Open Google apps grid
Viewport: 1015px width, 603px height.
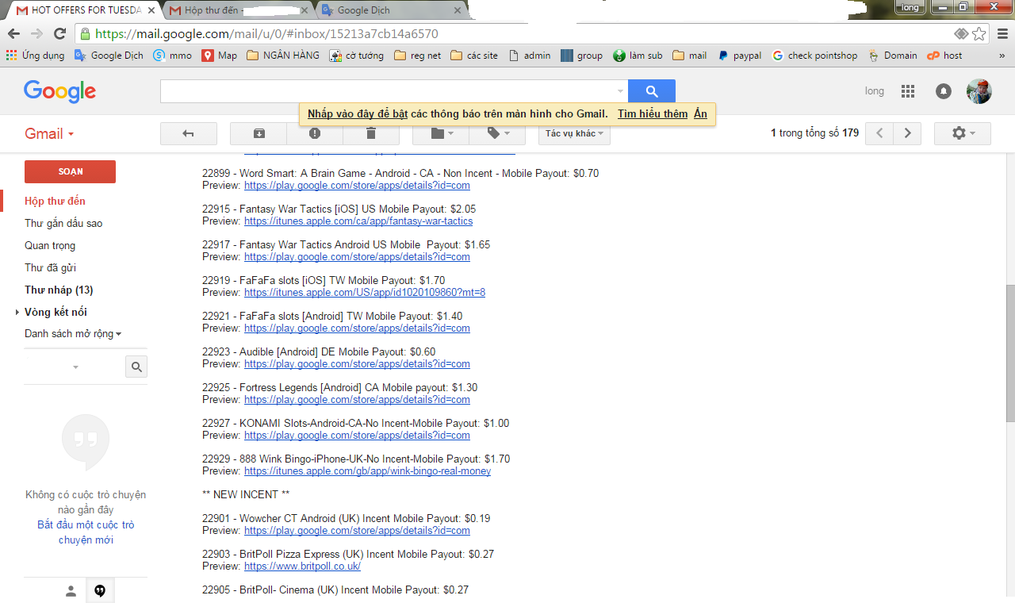(x=908, y=91)
